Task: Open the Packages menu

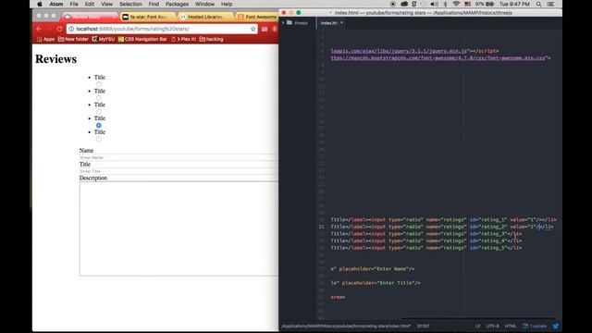Action: (x=177, y=4)
